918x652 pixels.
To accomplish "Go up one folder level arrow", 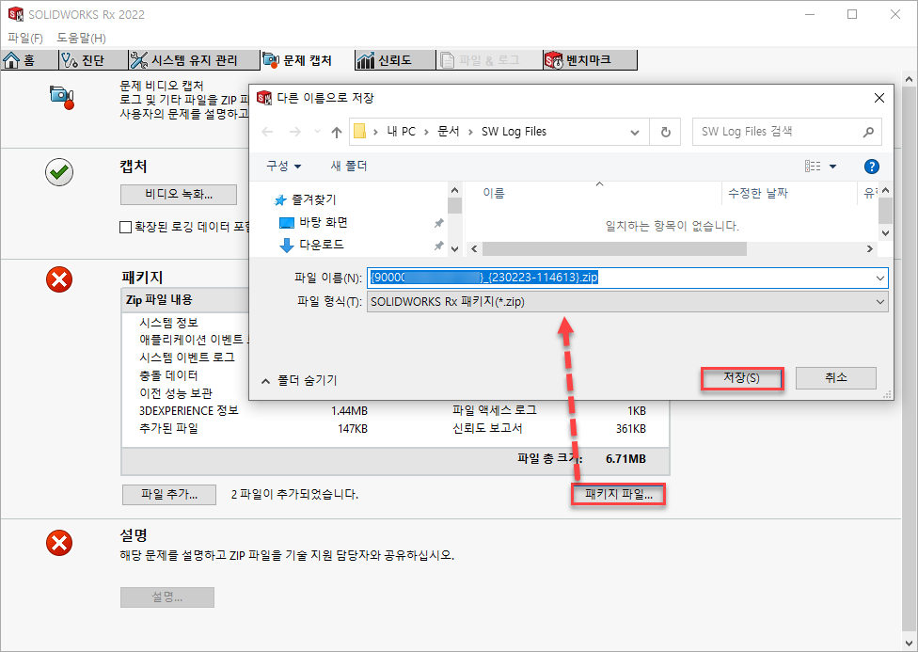I will [337, 133].
